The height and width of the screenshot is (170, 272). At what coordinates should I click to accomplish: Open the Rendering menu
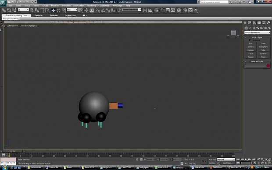pyautogui.click(x=92, y=6)
